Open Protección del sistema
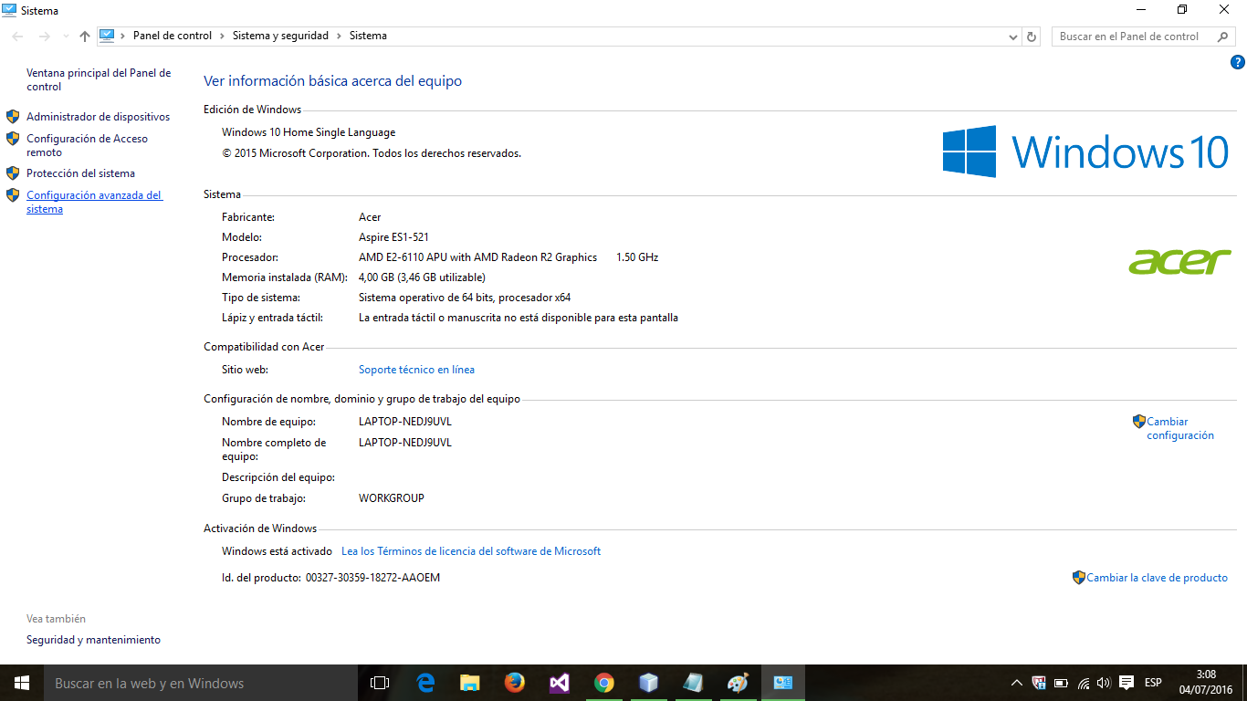The height and width of the screenshot is (701, 1247). coord(80,173)
